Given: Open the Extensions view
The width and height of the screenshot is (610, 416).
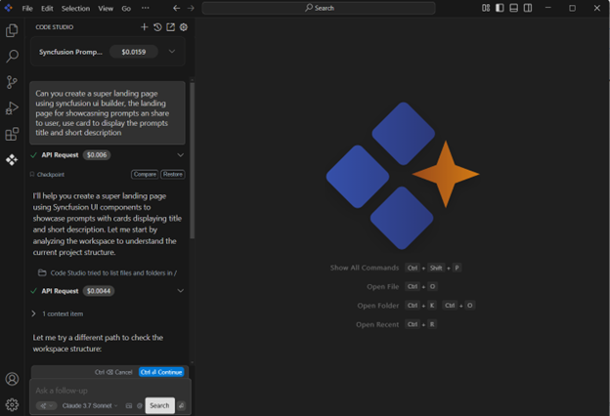Looking at the screenshot, I should click(x=12, y=134).
